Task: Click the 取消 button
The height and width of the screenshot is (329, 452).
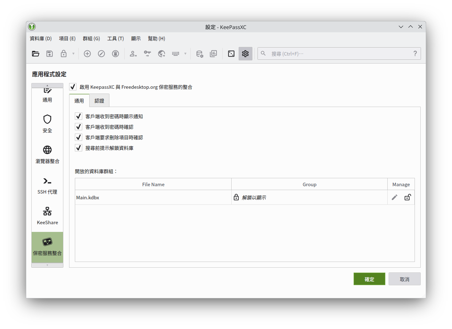Action: tap(405, 279)
